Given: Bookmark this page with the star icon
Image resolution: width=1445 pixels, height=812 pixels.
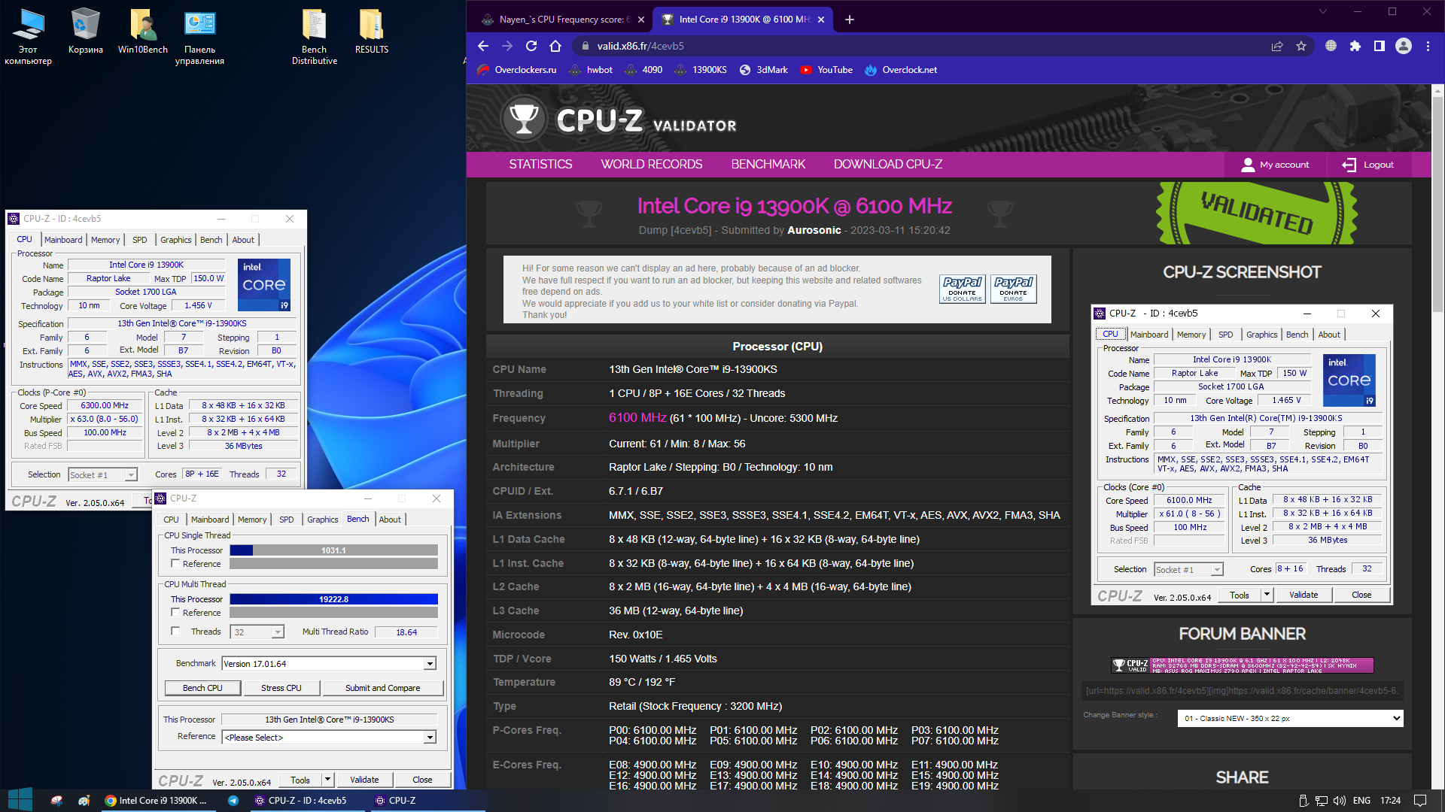Looking at the screenshot, I should (1301, 46).
